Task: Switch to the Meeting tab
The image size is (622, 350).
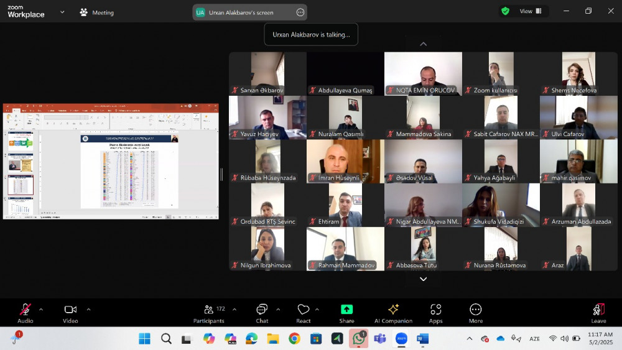Action: 97,12
